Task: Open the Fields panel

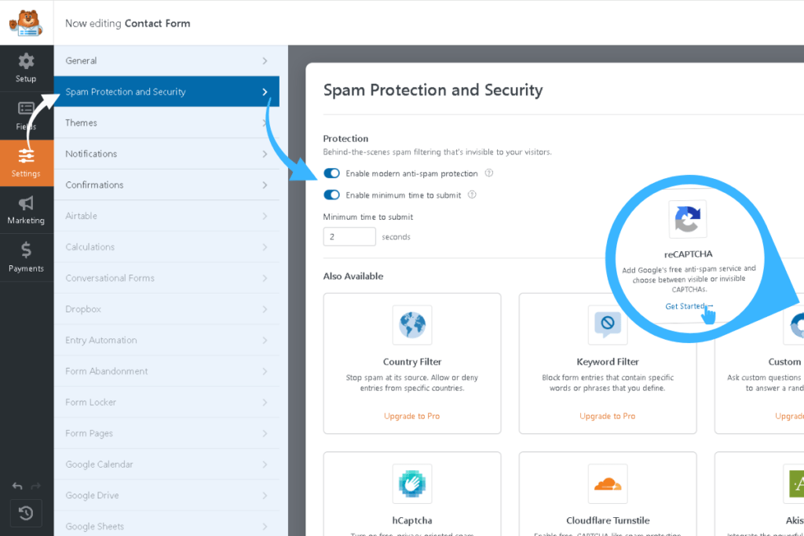Action: coord(26,116)
